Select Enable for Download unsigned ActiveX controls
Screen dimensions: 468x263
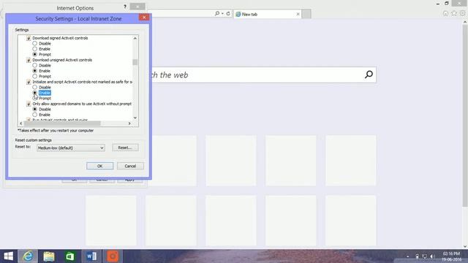click(35, 71)
